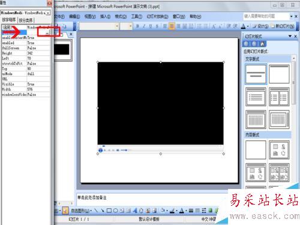The width and height of the screenshot is (300, 225).
Task: Close the 幻灯片版式 task pane
Action: (296, 36)
